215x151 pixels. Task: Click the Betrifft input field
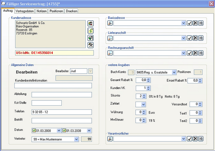[62, 121]
